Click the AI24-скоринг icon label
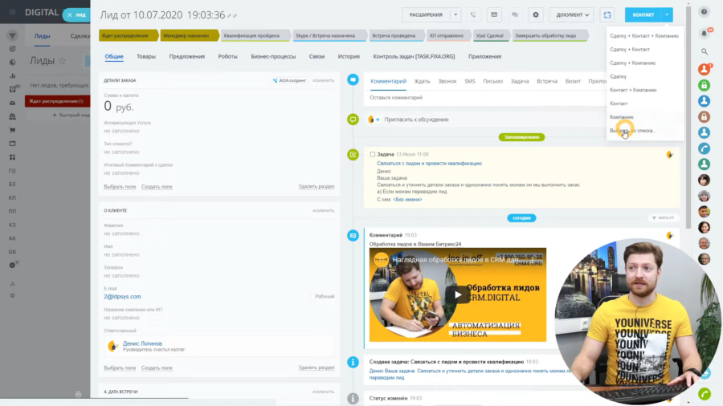This screenshot has height=406, width=723. click(289, 80)
